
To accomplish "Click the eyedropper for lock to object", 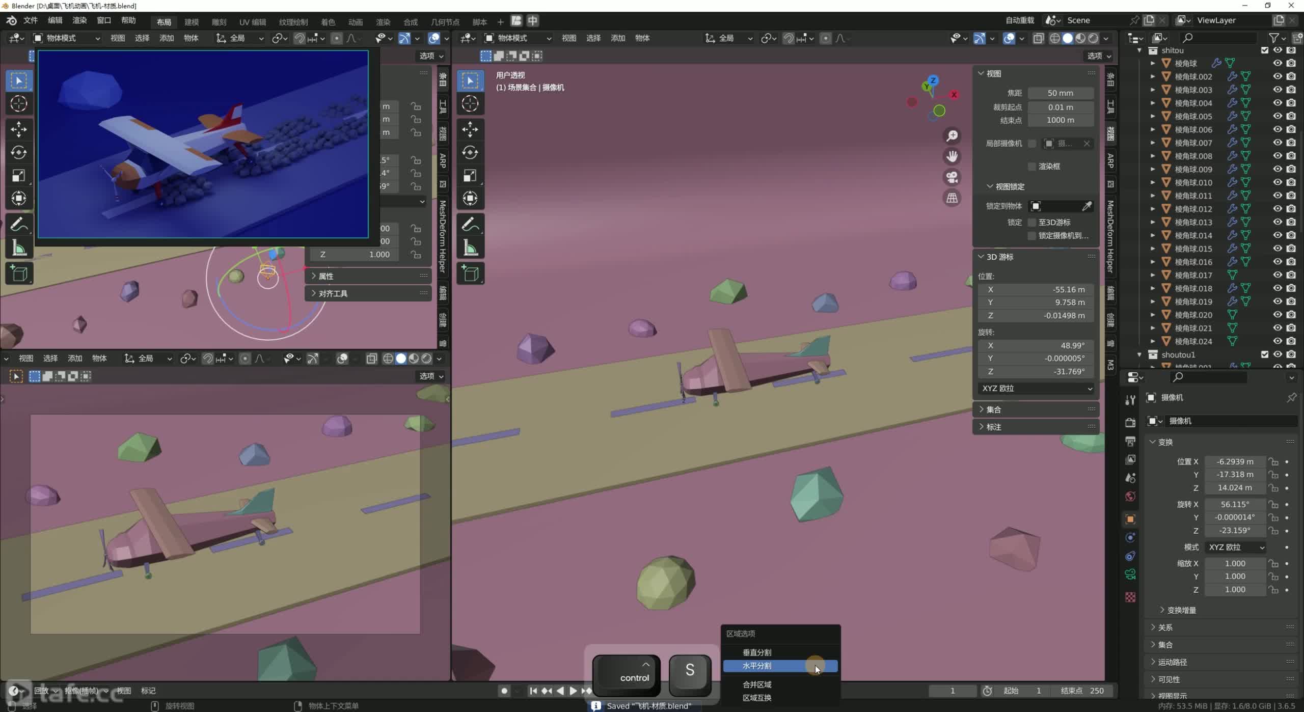I will [1086, 206].
